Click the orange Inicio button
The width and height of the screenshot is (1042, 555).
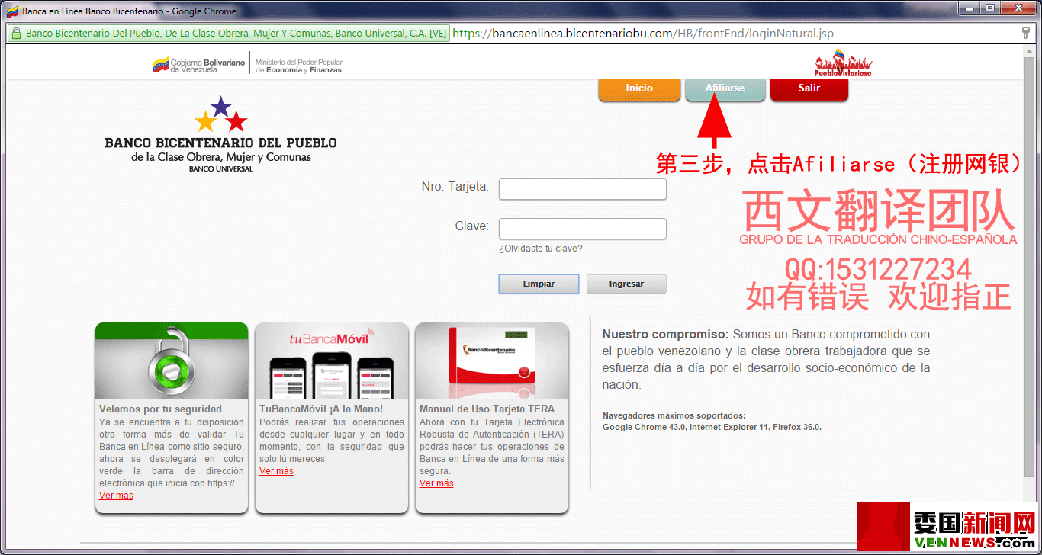point(639,88)
